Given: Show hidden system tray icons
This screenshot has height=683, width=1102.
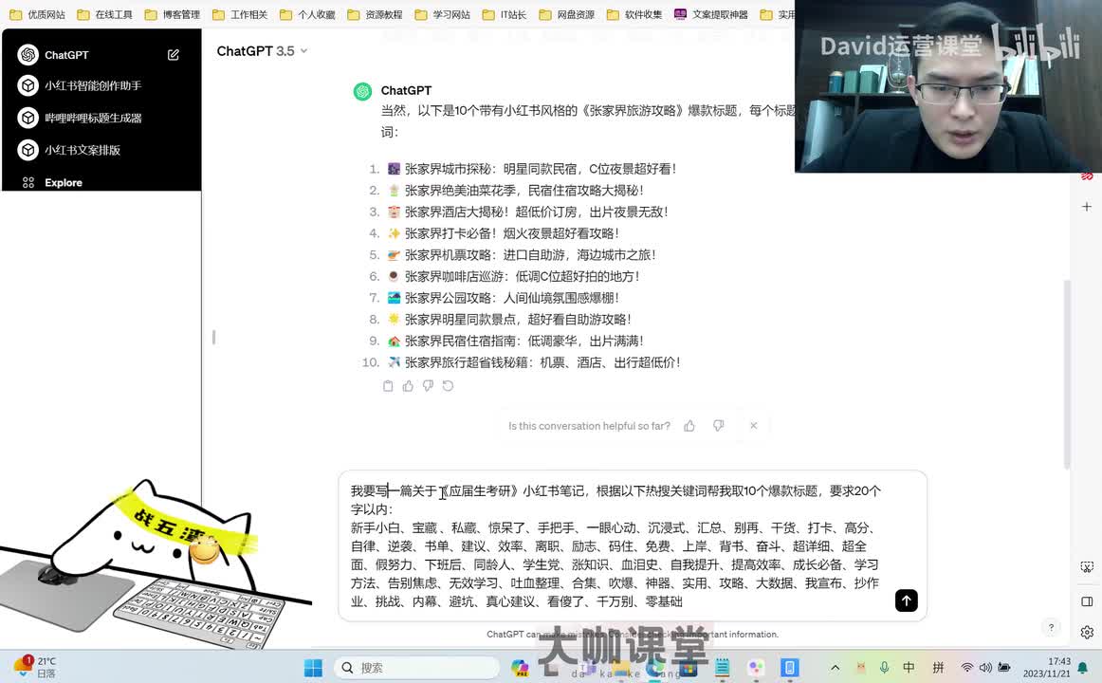Looking at the screenshot, I should coord(835,668).
